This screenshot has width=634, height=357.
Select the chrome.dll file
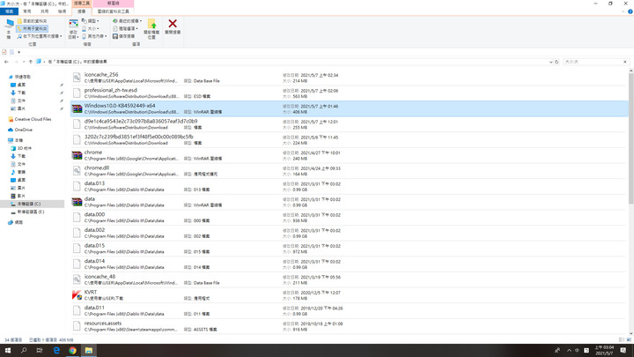pyautogui.click(x=350, y=171)
